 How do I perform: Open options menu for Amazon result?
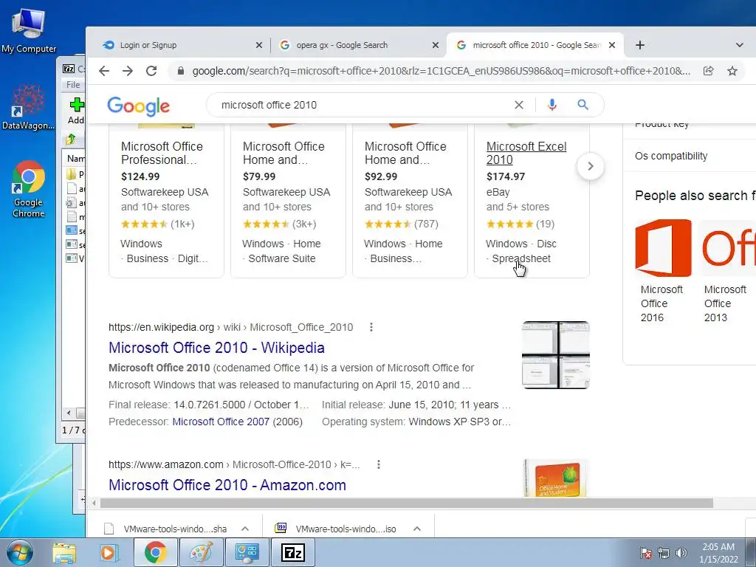coord(379,464)
